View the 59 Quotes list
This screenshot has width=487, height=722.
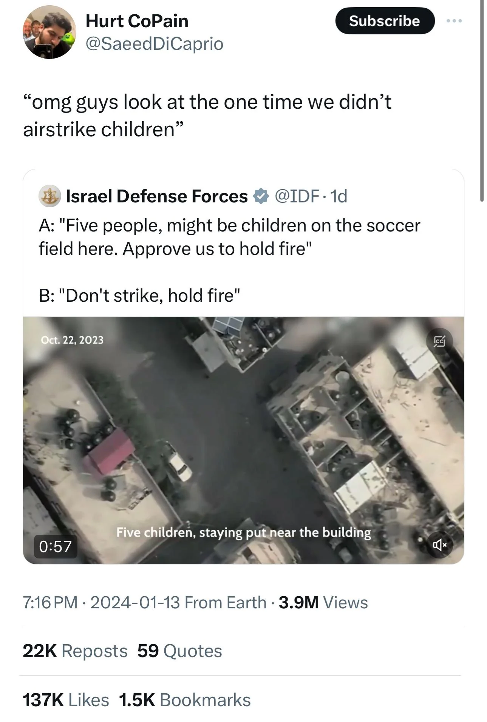(x=179, y=651)
